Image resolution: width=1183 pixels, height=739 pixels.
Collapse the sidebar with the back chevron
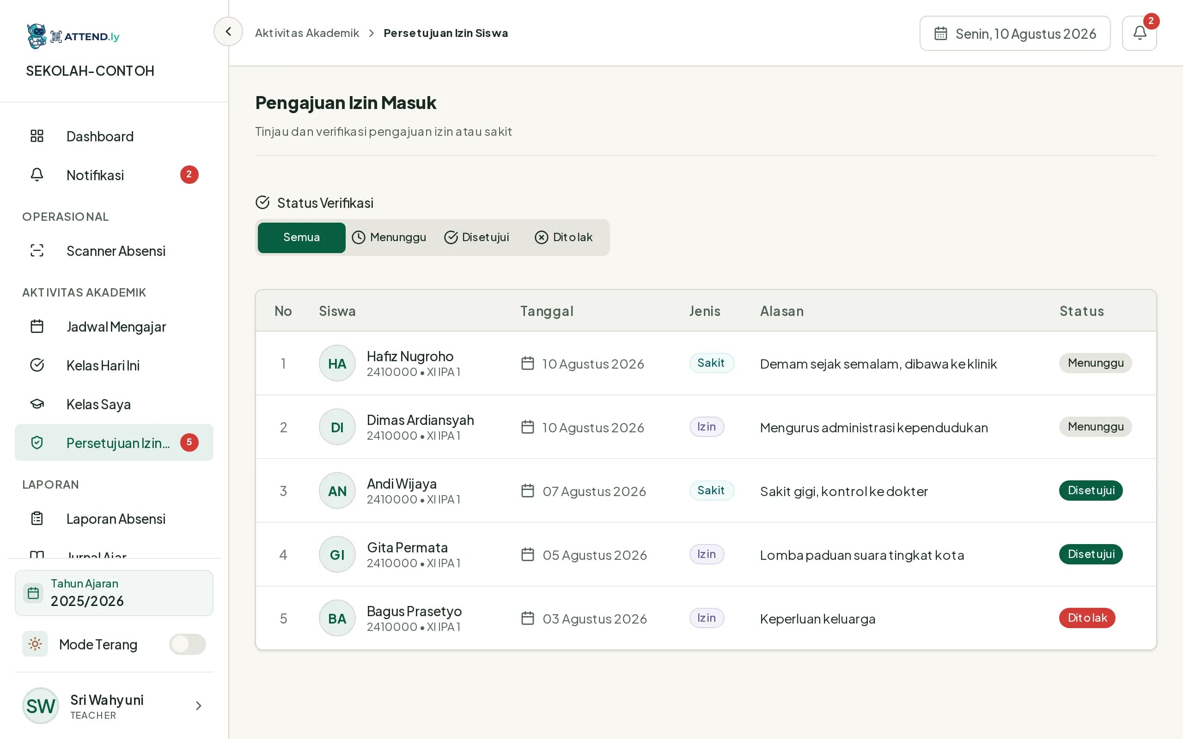[228, 32]
